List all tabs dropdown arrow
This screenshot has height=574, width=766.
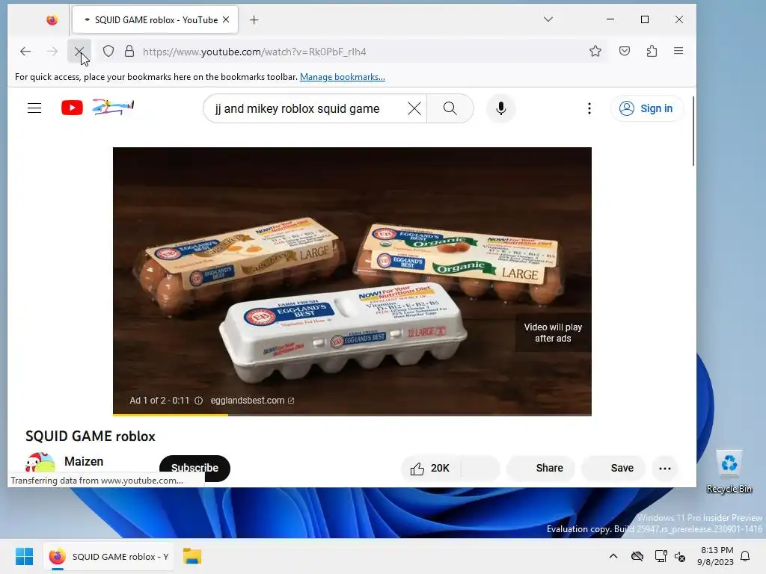pyautogui.click(x=548, y=19)
